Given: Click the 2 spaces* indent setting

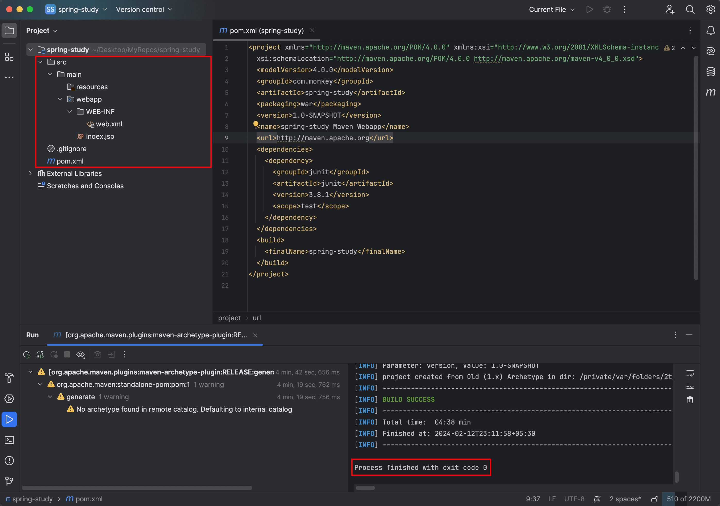Looking at the screenshot, I should coord(625,499).
